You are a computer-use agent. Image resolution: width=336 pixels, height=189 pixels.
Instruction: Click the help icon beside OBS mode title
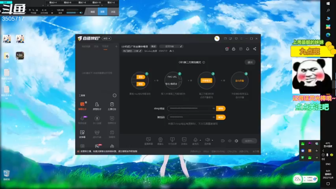coord(204,62)
